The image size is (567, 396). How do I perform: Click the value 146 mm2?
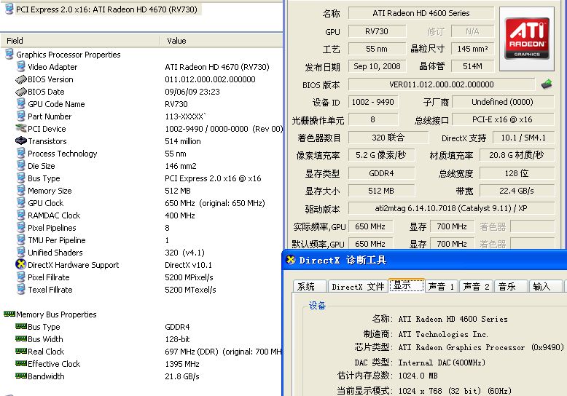(x=181, y=166)
